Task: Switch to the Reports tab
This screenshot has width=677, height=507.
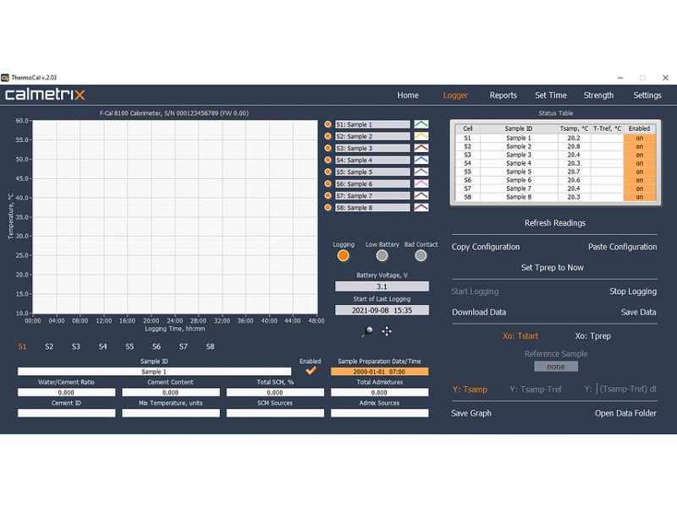Action: pyautogui.click(x=503, y=95)
